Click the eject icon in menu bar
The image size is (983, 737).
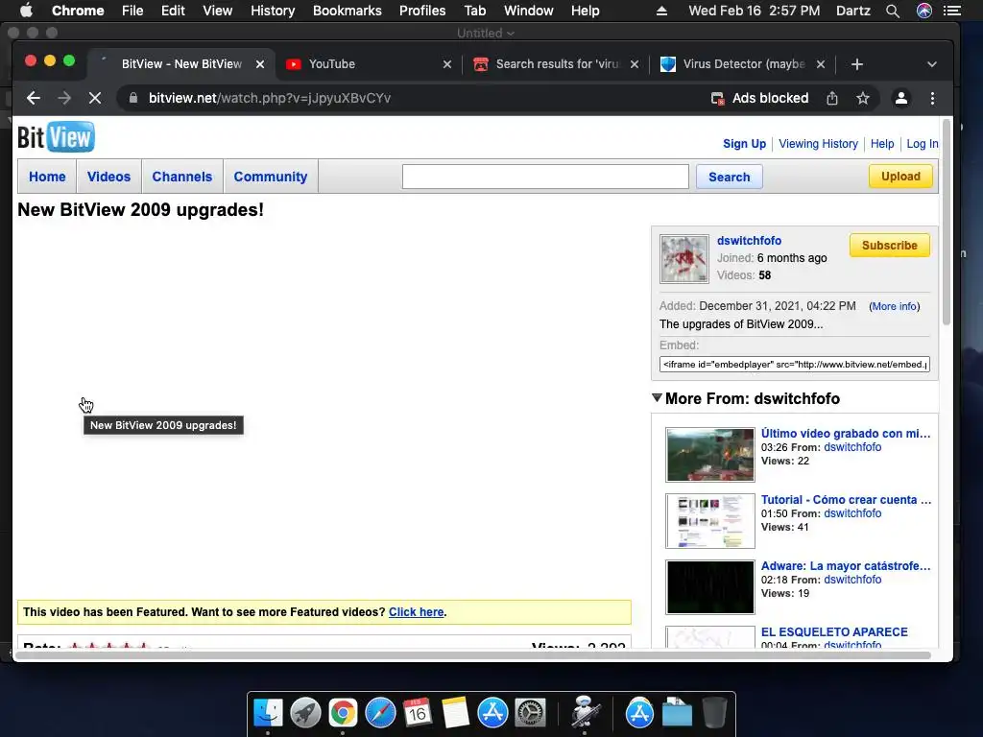pyautogui.click(x=661, y=11)
